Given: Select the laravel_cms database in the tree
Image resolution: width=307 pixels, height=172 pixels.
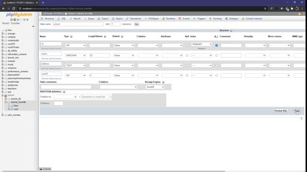Looking at the screenshot, I should [13, 58].
